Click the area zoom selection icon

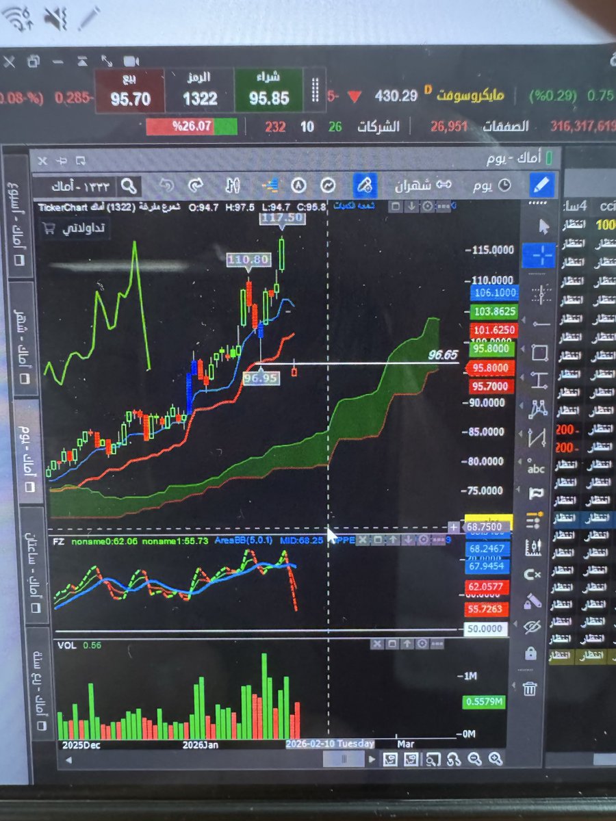point(433,759)
